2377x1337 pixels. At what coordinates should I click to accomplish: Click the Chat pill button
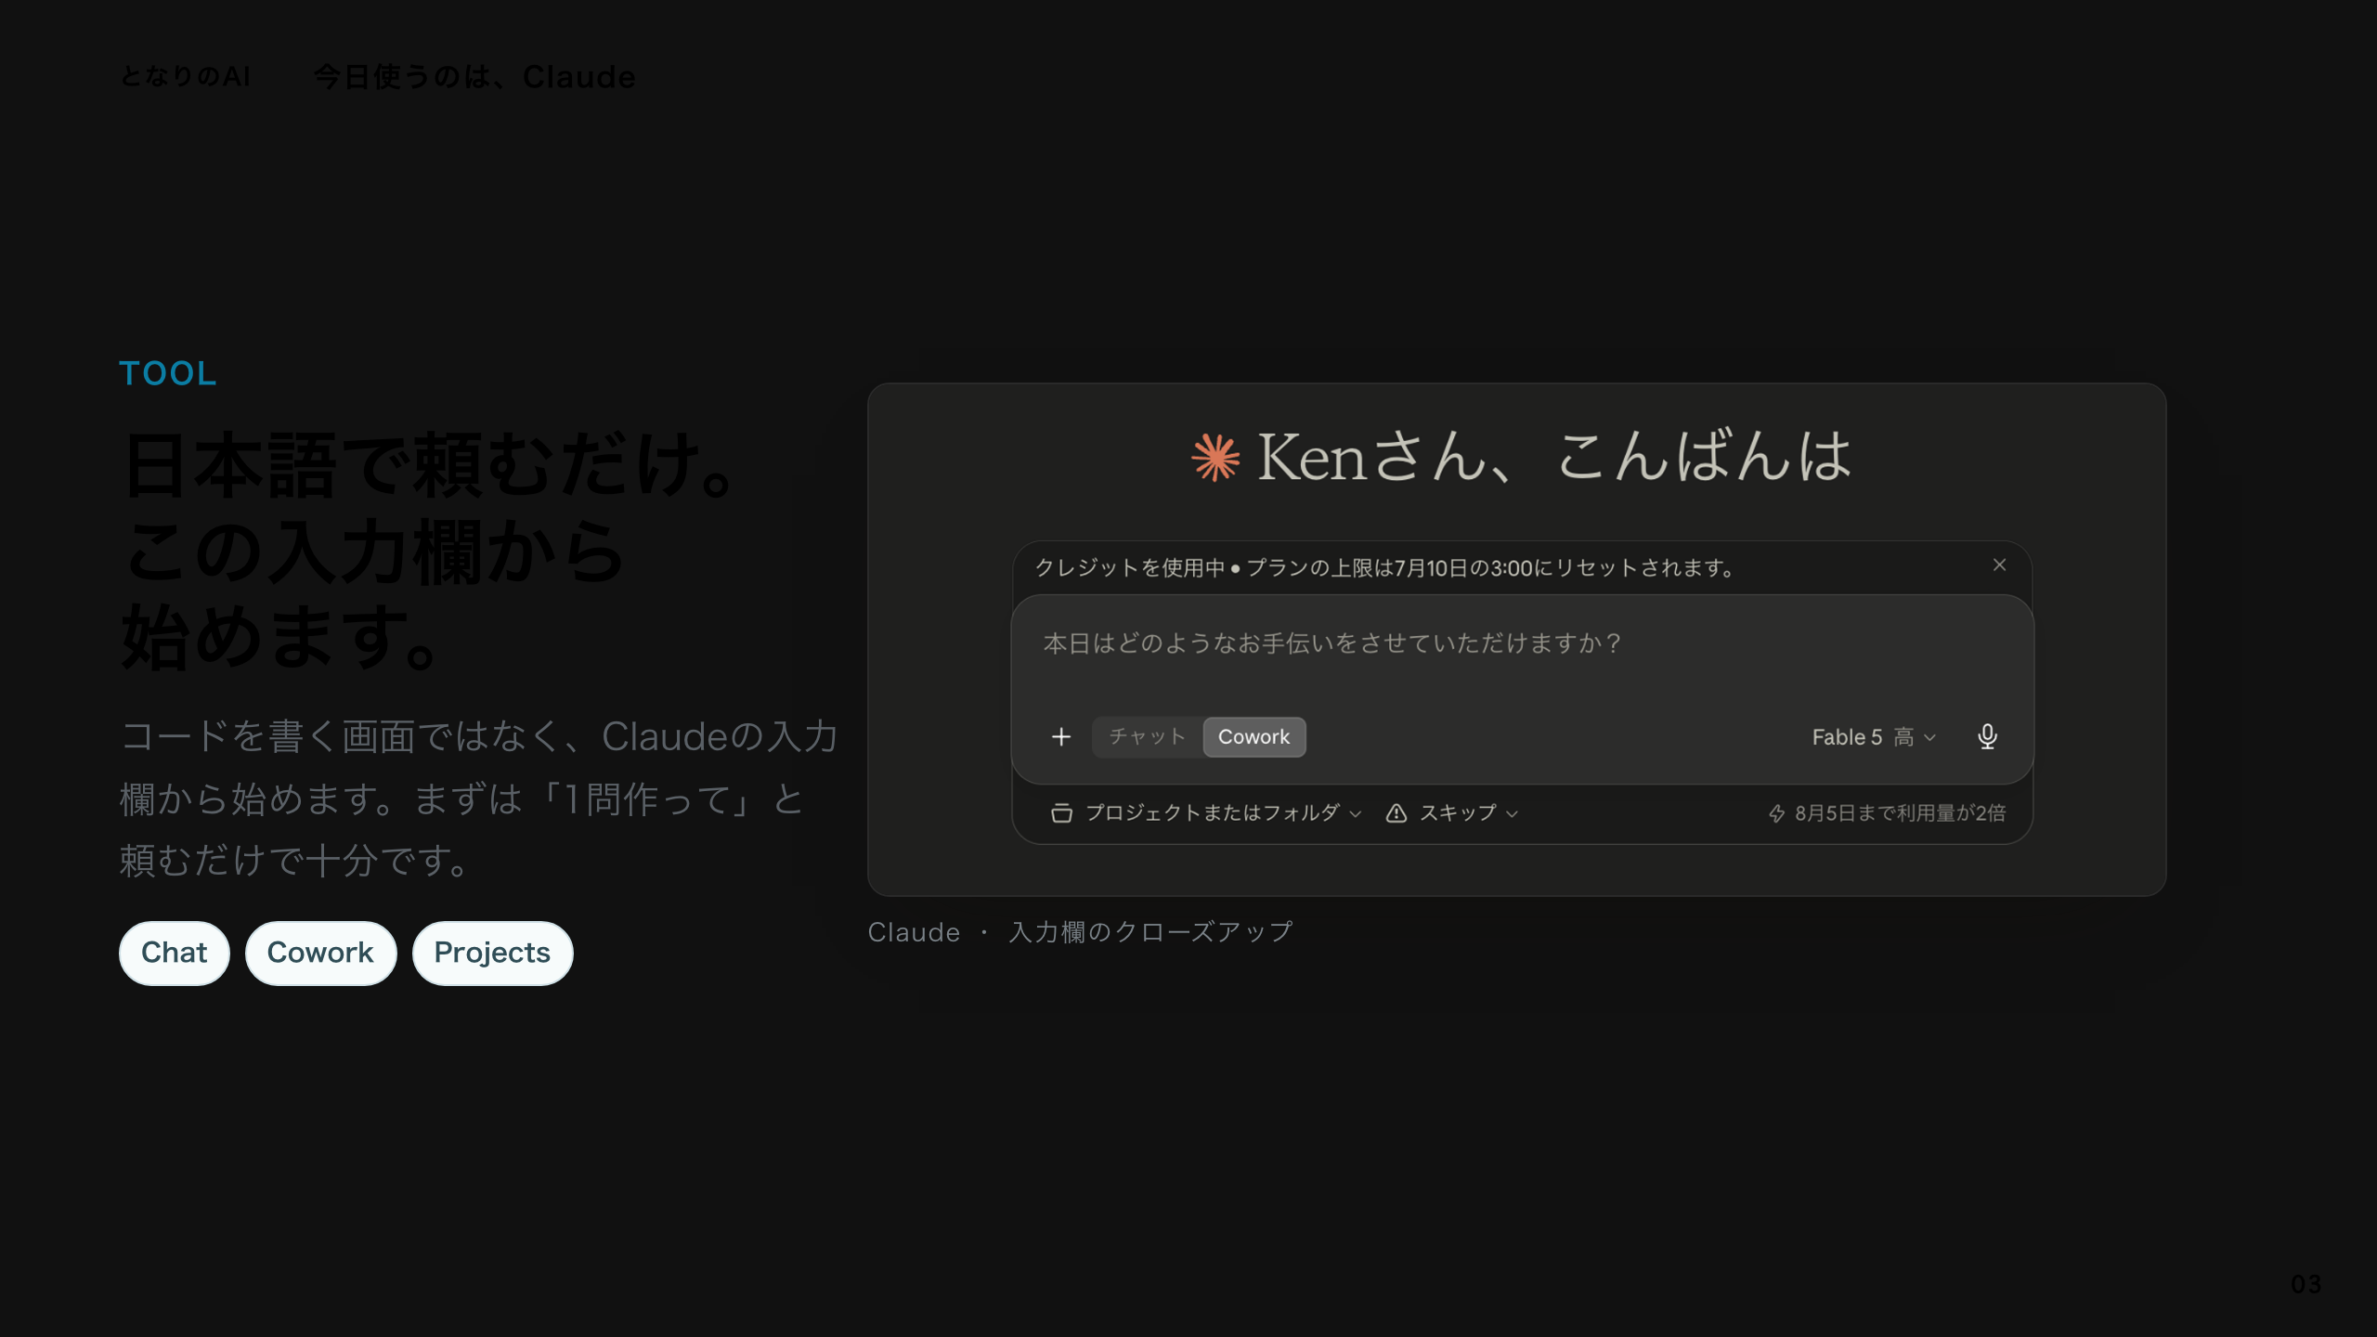coord(175,953)
